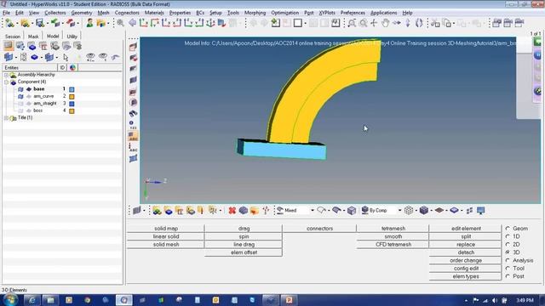The width and height of the screenshot is (545, 306).
Task: Click the color swatch of arm_straight component
Action: pyautogui.click(x=72, y=104)
